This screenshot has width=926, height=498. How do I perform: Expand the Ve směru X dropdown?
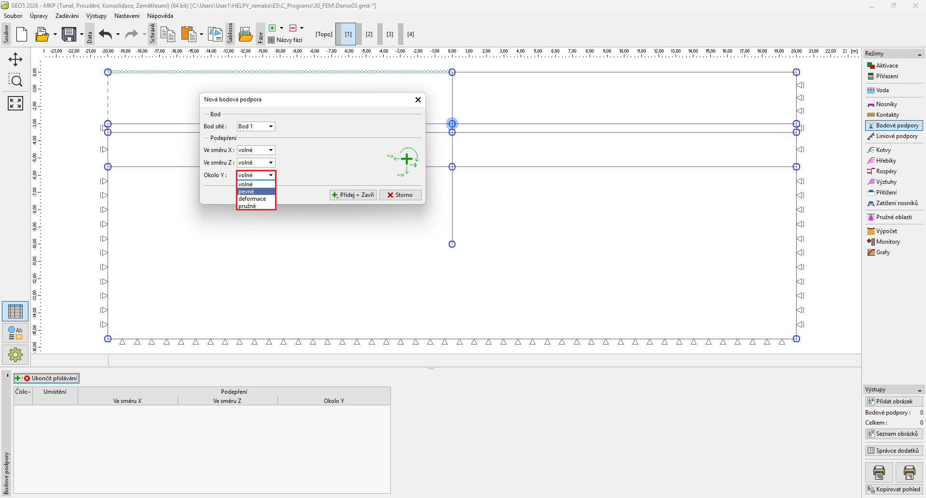click(256, 150)
